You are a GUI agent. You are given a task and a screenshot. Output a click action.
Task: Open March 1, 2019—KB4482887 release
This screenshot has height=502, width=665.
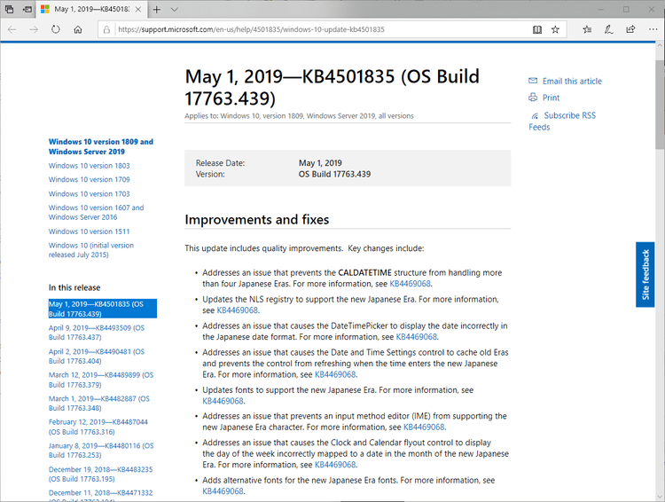click(x=99, y=404)
